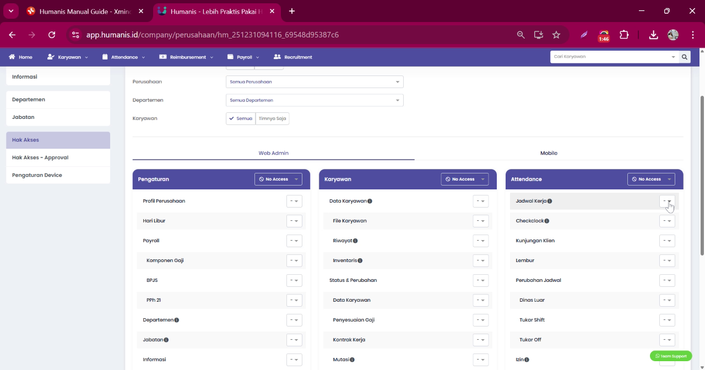Open access dropdown for Kunjungan Klien
This screenshot has width=705, height=370.
point(667,241)
